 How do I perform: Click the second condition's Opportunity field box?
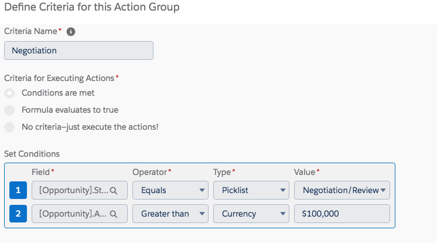tap(73, 214)
